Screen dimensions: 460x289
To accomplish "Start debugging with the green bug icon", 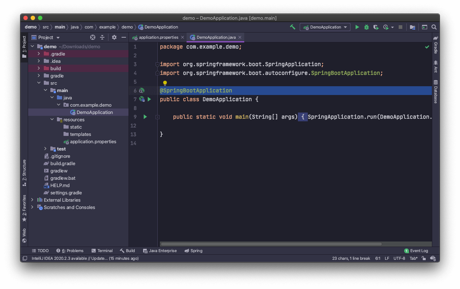I will (366, 27).
